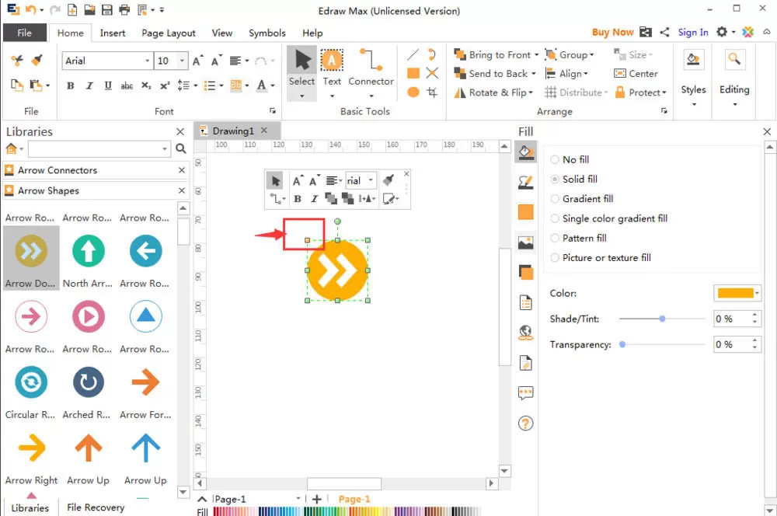
Task: Open the font size dropdown showing 10
Action: [183, 61]
